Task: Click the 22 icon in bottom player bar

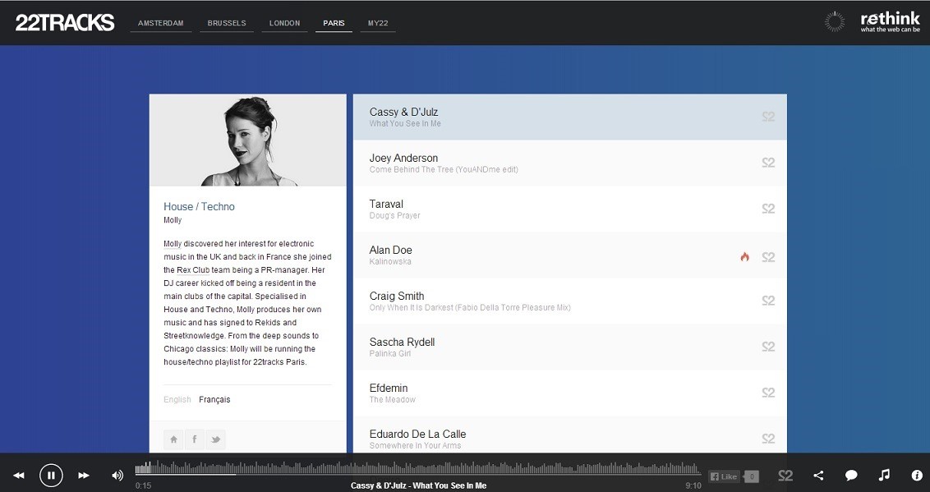Action: coord(785,476)
